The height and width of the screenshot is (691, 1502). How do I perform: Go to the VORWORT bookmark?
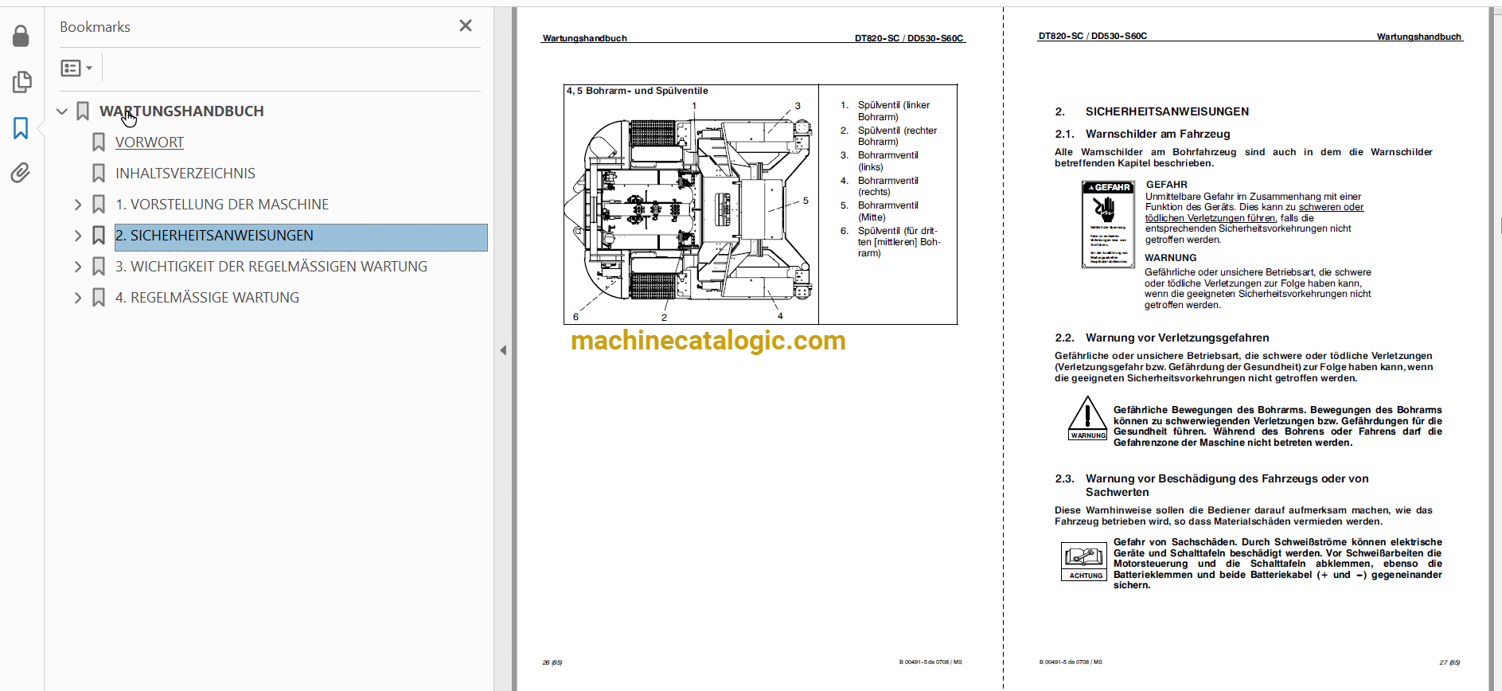(x=150, y=142)
